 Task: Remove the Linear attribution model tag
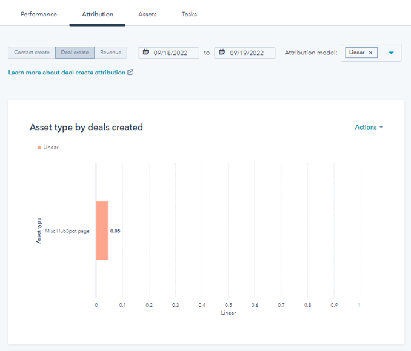[370, 53]
